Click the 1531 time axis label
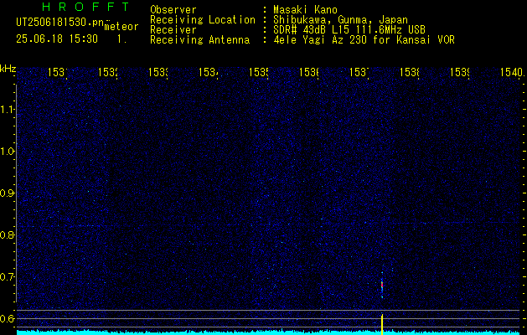This screenshot has height=335, width=527. [x=58, y=73]
